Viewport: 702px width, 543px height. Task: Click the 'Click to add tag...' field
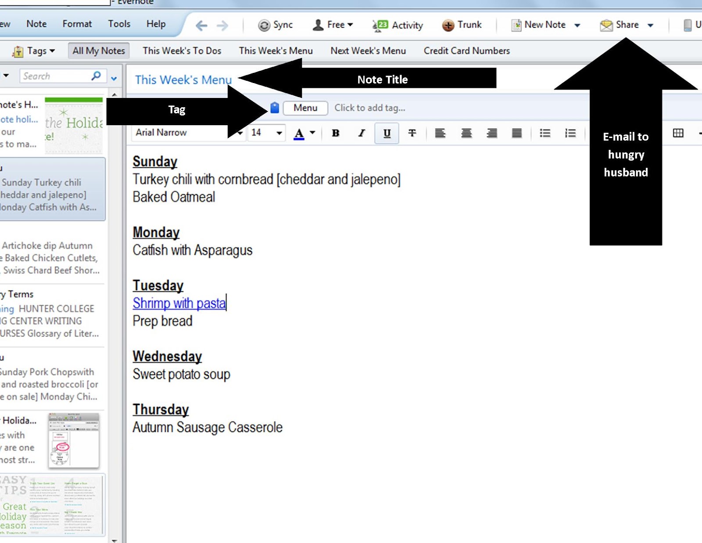point(370,108)
